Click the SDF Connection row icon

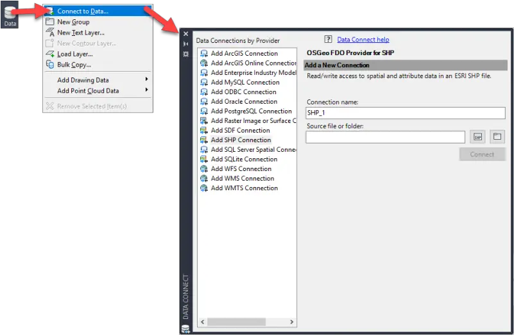pos(204,130)
